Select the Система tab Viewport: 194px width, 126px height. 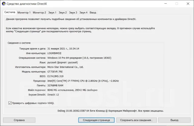(x=10, y=12)
